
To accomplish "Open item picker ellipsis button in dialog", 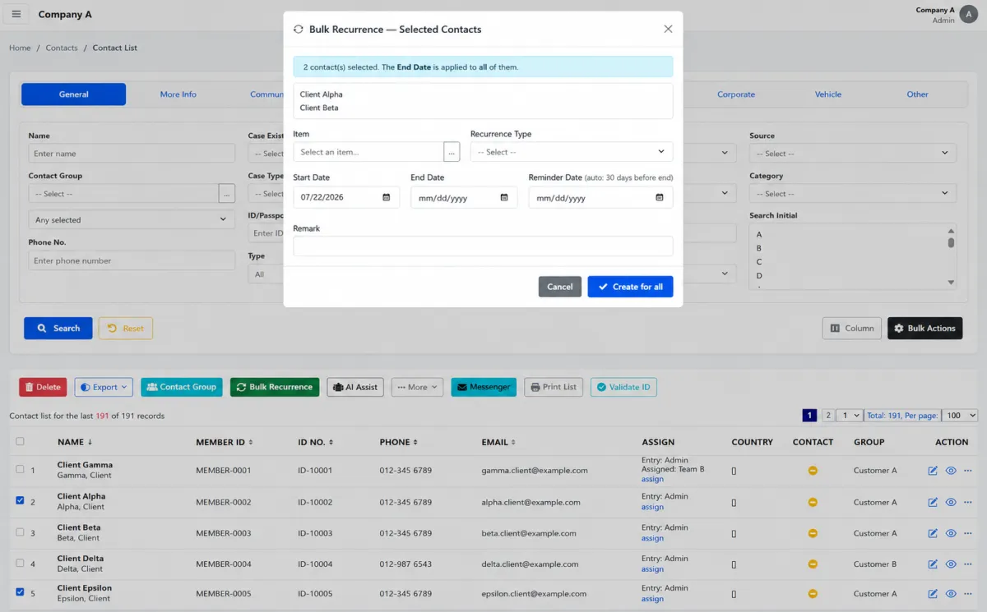I will 452,152.
